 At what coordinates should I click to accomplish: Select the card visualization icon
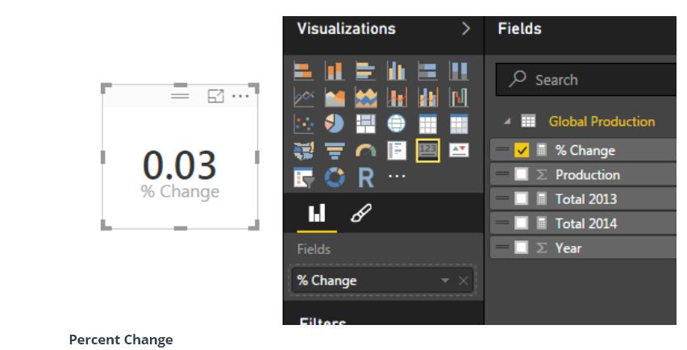click(427, 149)
